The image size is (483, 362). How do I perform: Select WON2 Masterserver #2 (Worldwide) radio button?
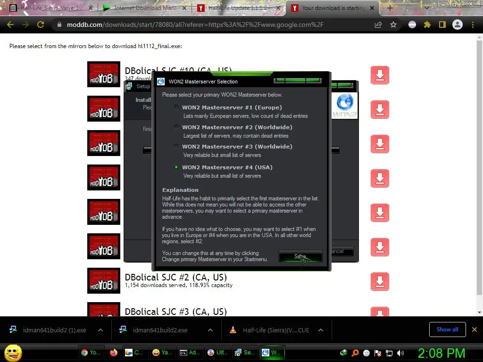[x=176, y=127]
